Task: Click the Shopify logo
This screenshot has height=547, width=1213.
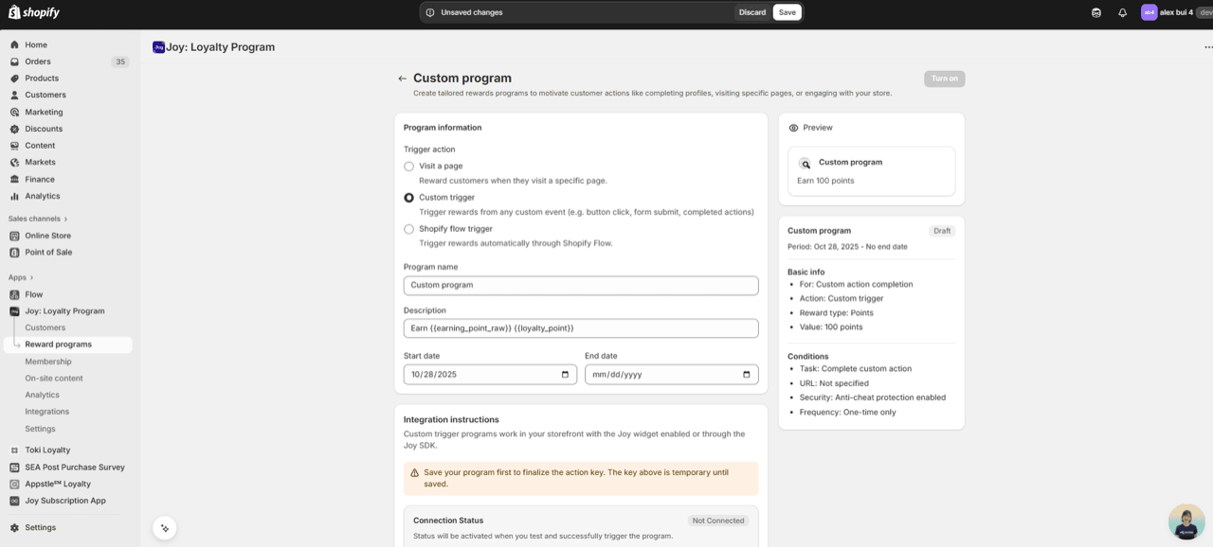Action: (34, 12)
